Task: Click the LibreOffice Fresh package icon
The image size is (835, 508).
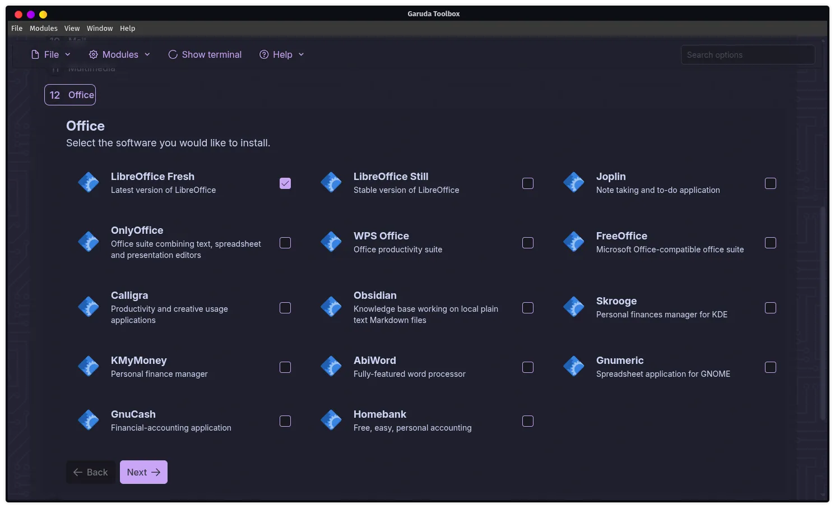Action: coord(89,182)
